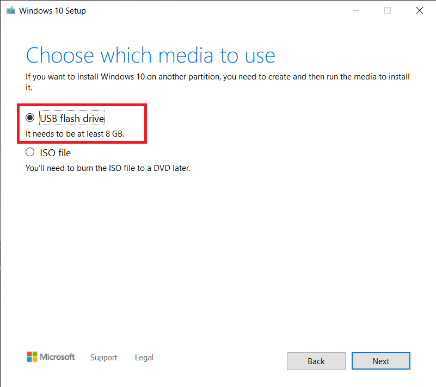
Task: Click text 'It needs to be at least 8 GB.'
Action: [75, 134]
